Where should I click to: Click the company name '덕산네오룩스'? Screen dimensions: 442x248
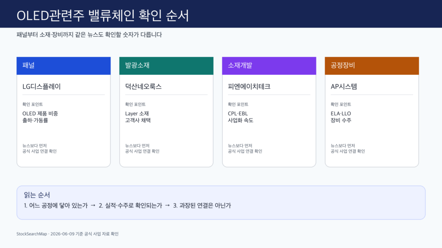pyautogui.click(x=143, y=87)
